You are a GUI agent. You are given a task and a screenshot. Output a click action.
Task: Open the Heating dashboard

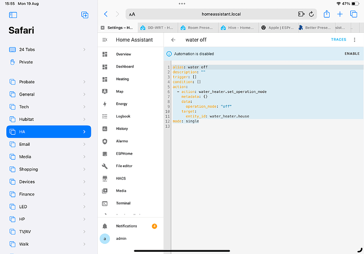point(130,79)
